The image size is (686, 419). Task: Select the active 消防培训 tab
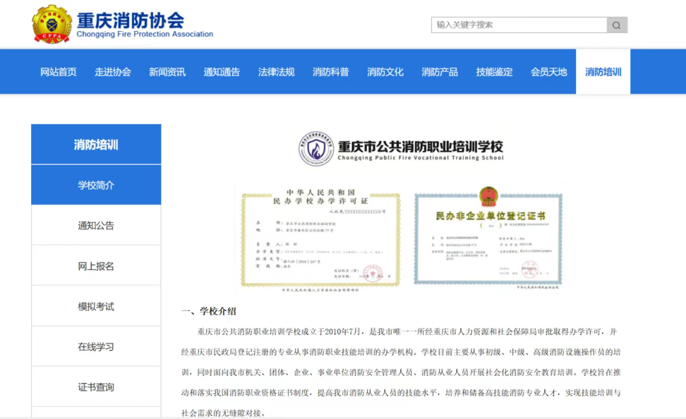tap(603, 72)
